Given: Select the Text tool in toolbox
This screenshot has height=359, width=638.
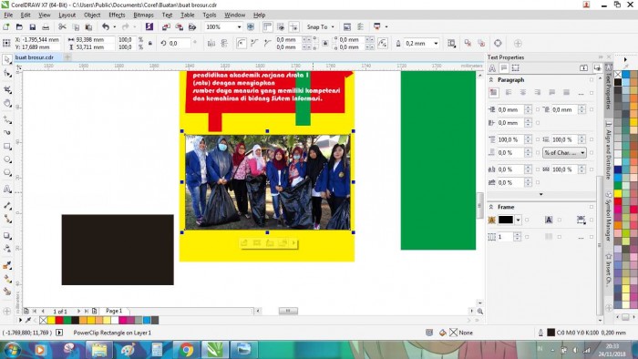Looking at the screenshot, I should 7,189.
